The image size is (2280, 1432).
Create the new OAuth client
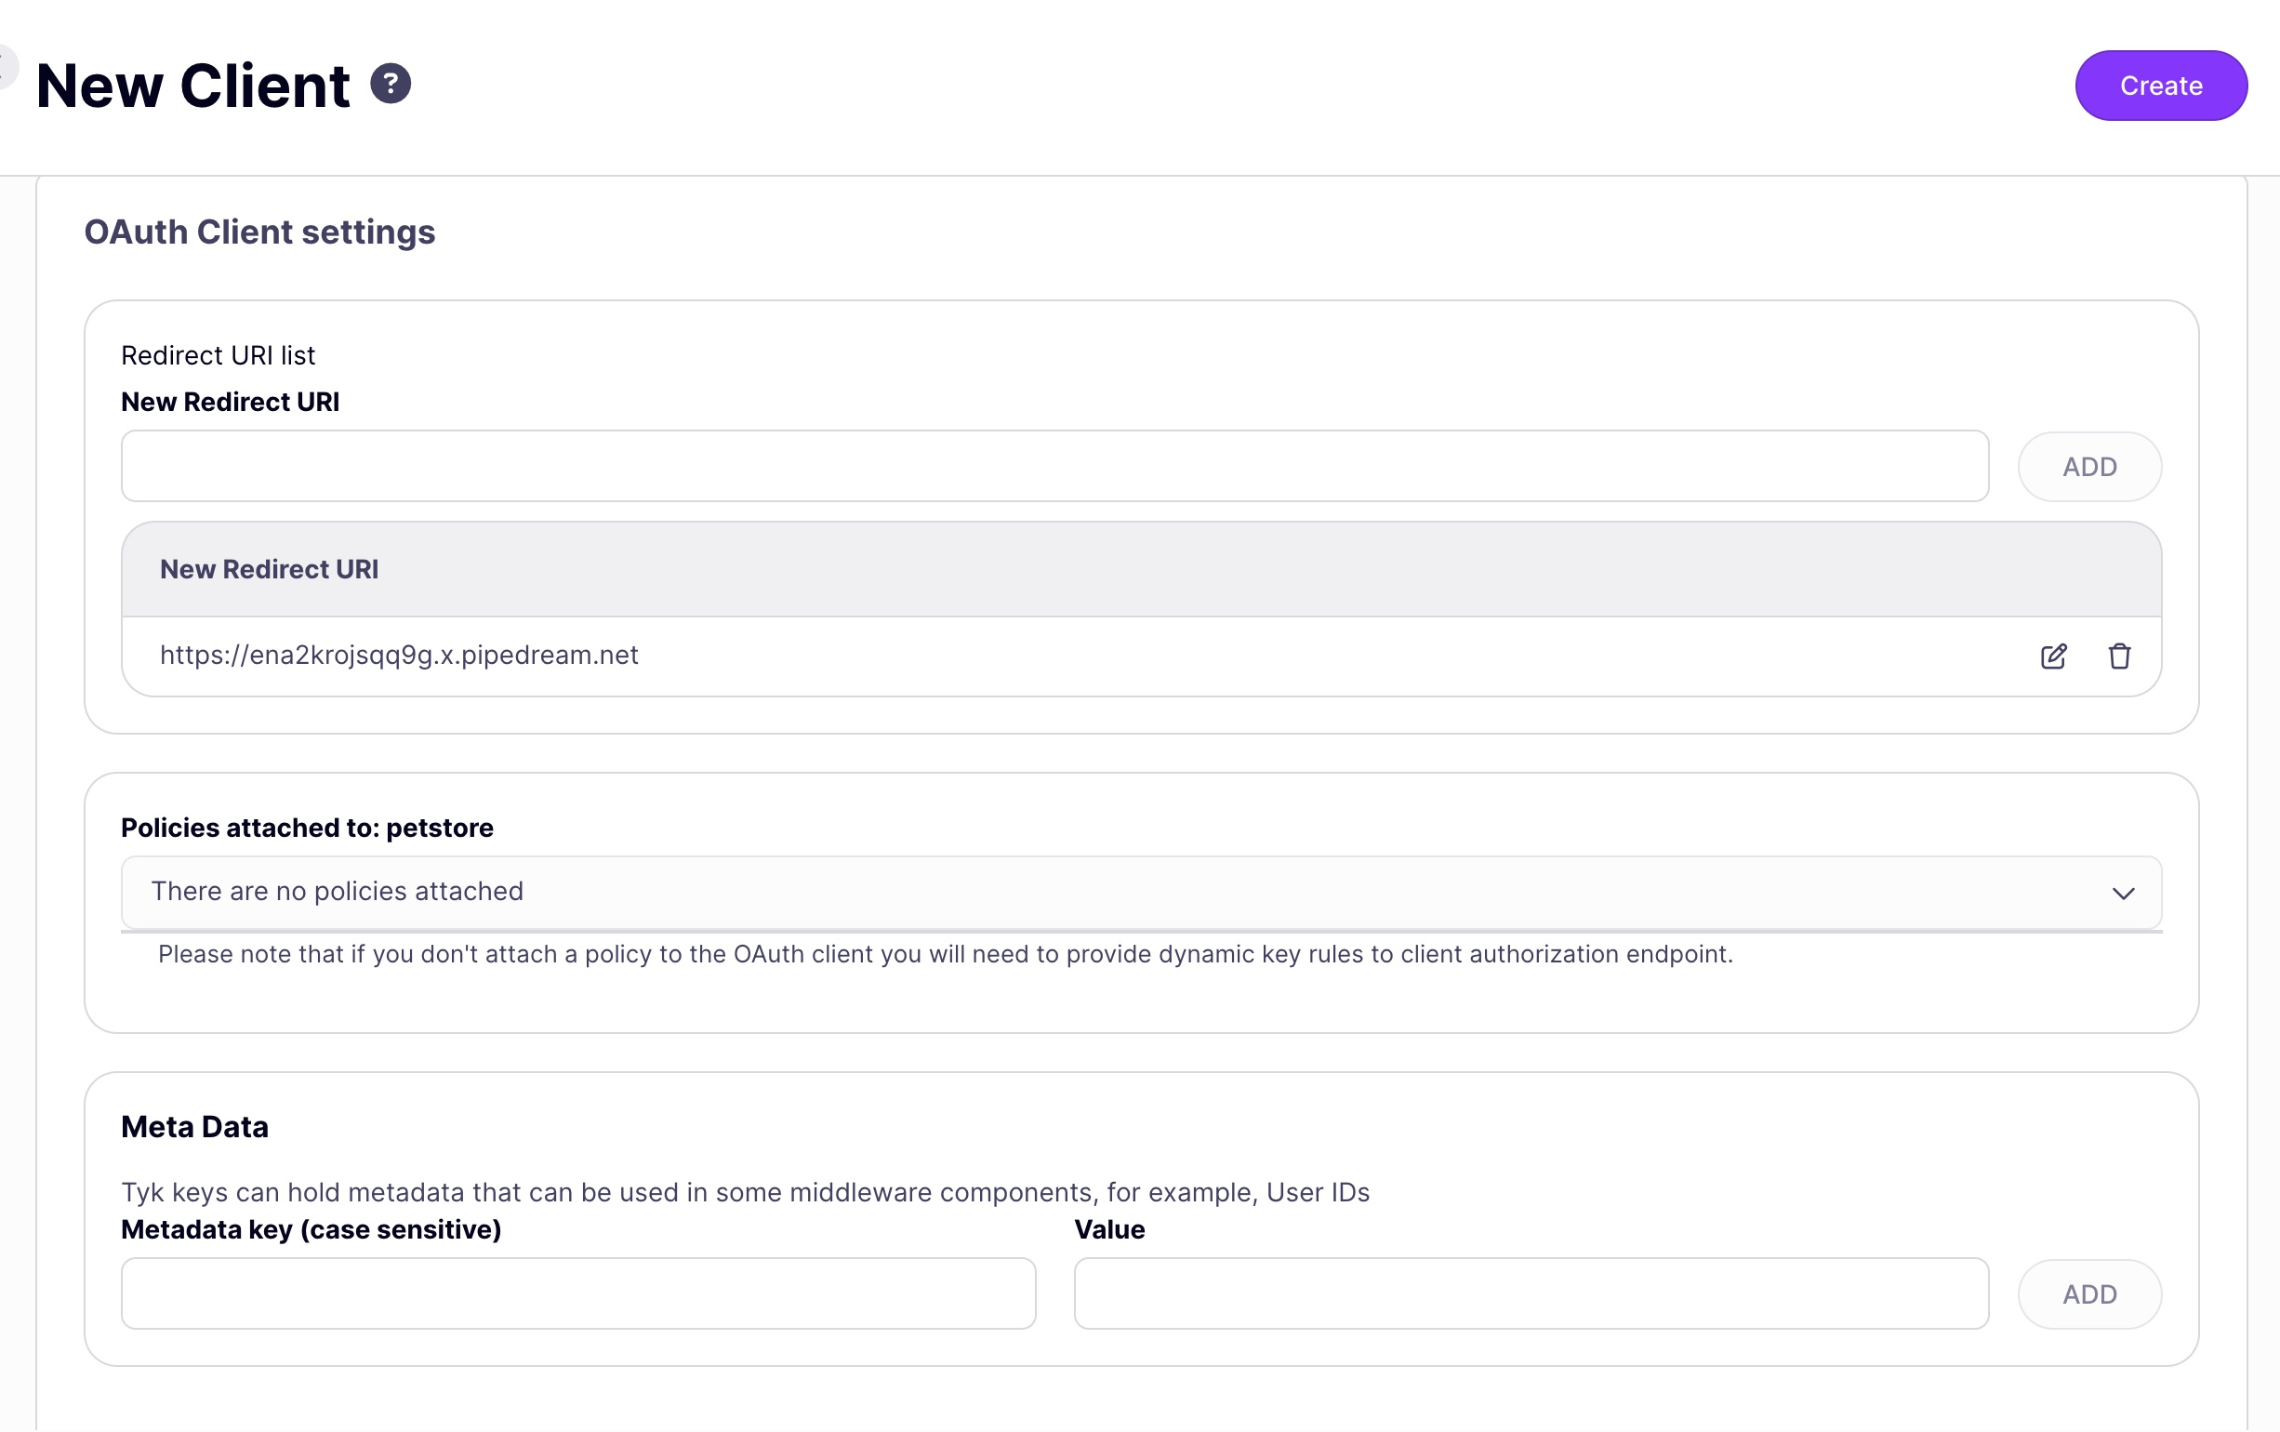tap(2160, 86)
